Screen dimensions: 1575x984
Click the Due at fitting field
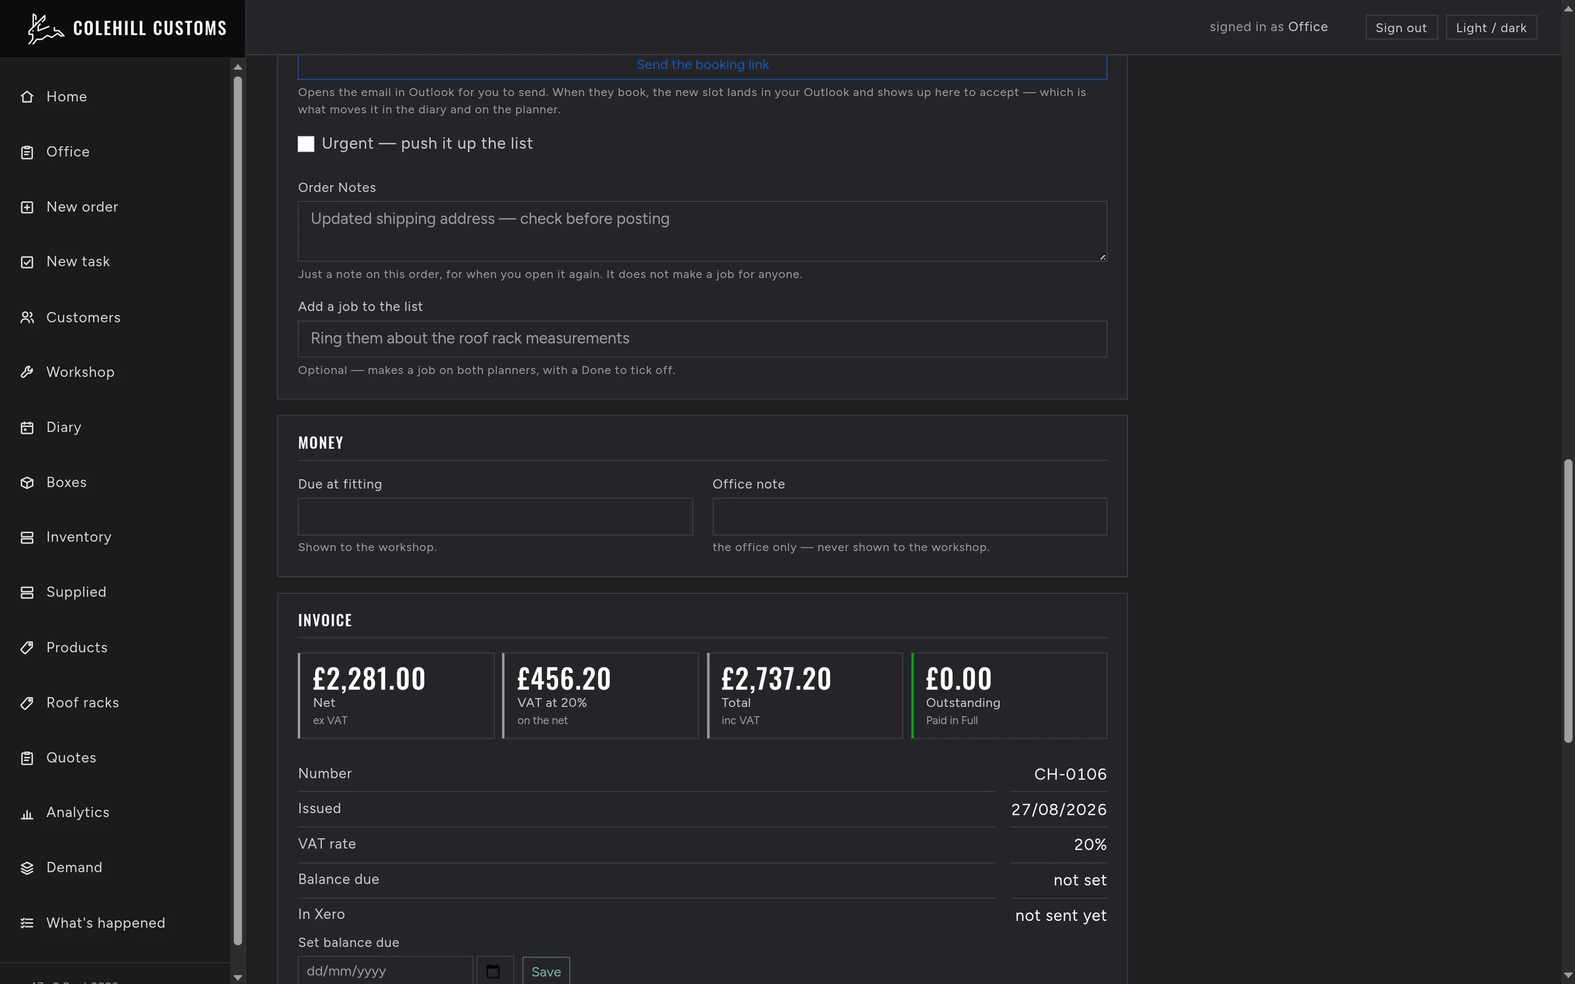tap(495, 517)
